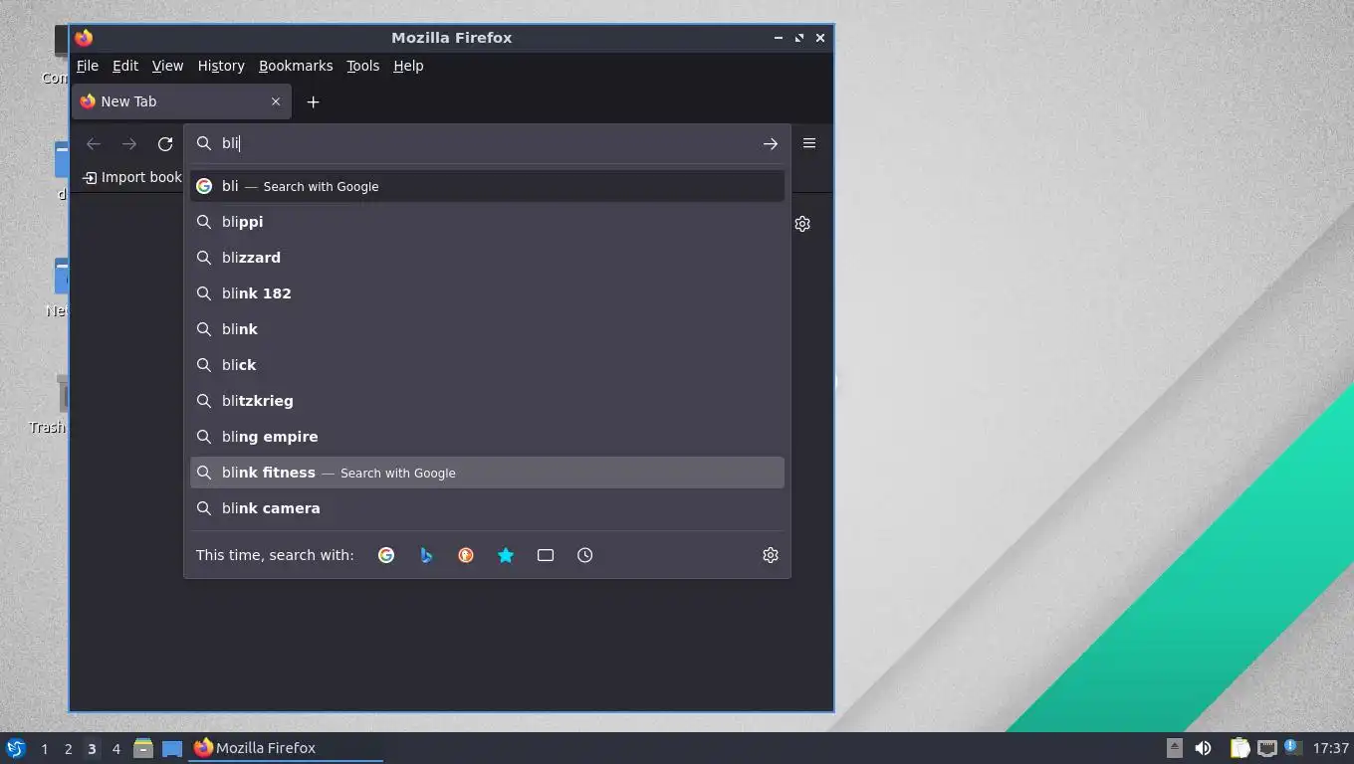
Task: Choose the 'blizzard' suggestion
Action: click(x=487, y=258)
